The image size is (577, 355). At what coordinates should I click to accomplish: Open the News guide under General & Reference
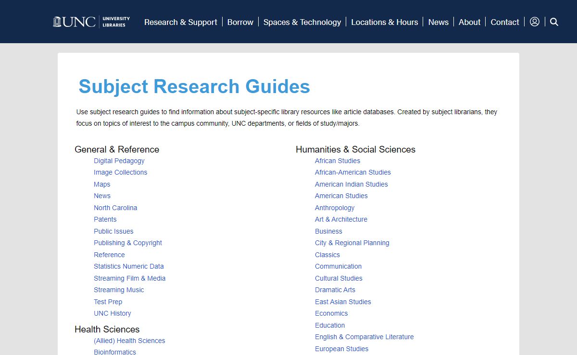click(x=102, y=196)
